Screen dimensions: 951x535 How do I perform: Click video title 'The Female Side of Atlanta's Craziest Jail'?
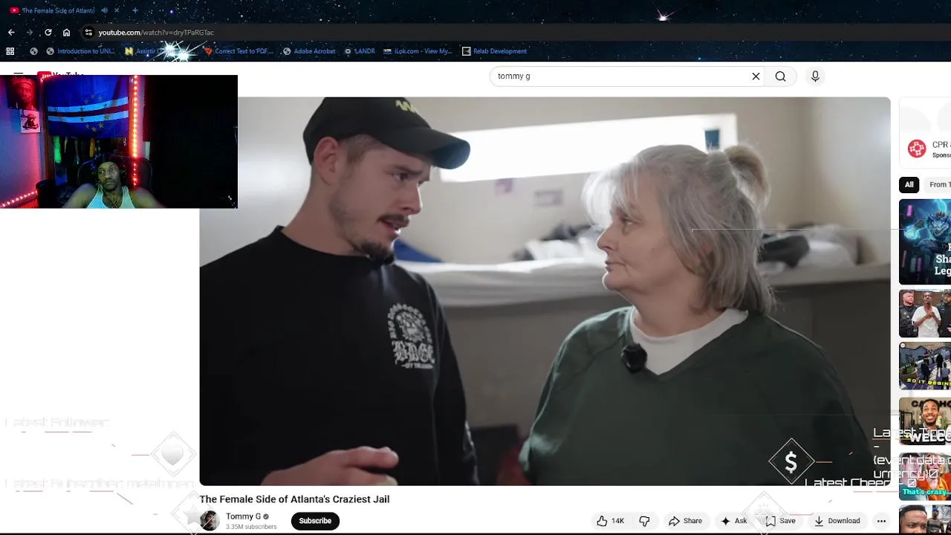coord(294,499)
